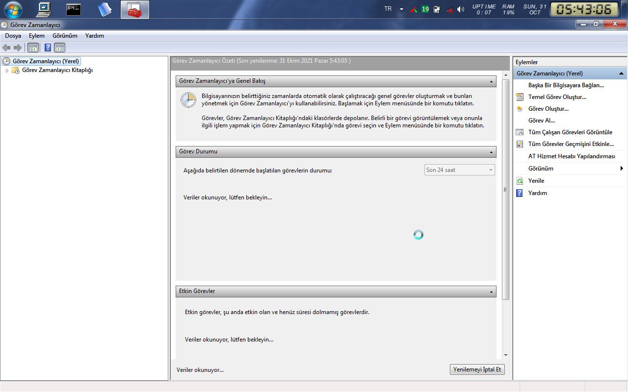Click Tüm Çalışan Görevleri Görüntüle
The width and height of the screenshot is (628, 392).
click(570, 132)
